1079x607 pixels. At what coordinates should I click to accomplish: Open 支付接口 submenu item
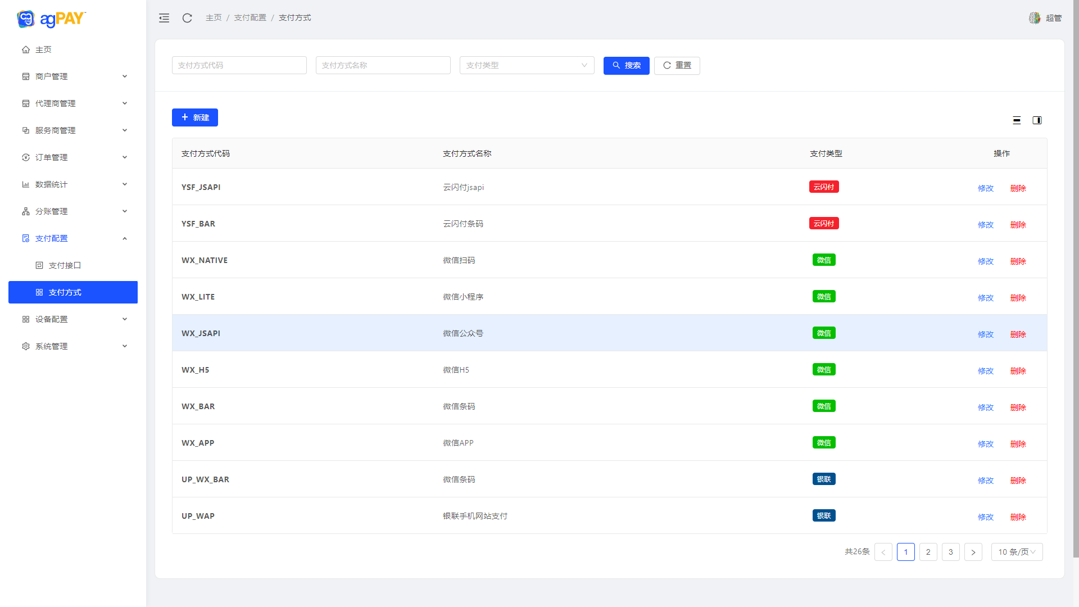[65, 265]
